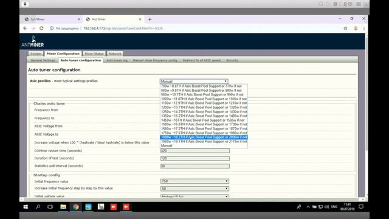The width and height of the screenshot is (389, 219).
Task: Open Windows taskbar search
Action: [38, 207]
